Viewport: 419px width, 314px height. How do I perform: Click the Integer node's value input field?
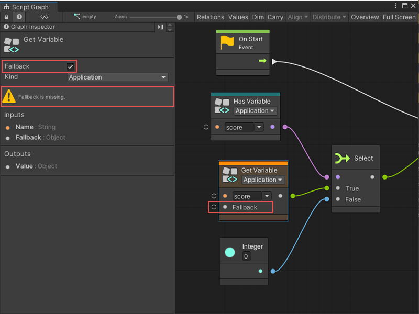(x=246, y=256)
